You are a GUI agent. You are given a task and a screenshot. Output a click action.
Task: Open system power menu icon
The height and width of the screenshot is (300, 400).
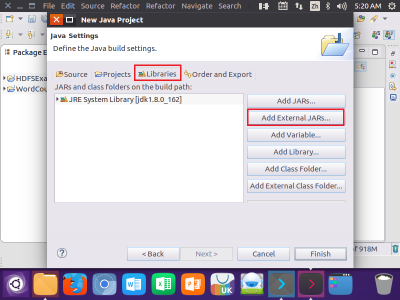(392, 6)
